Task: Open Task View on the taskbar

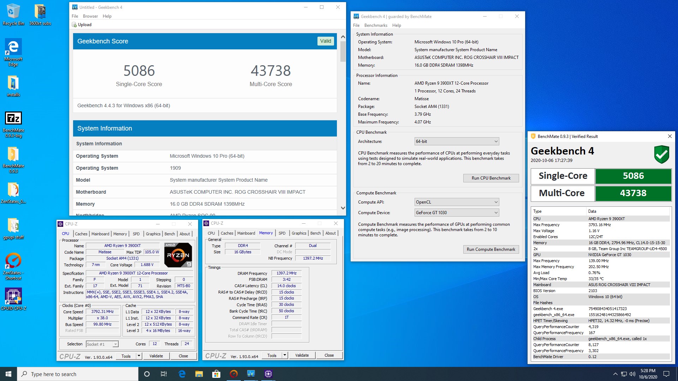Action: click(164, 374)
